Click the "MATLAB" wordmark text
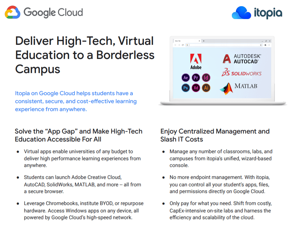Image resolution: width=296 pixels, height=231 pixels. [x=246, y=86]
